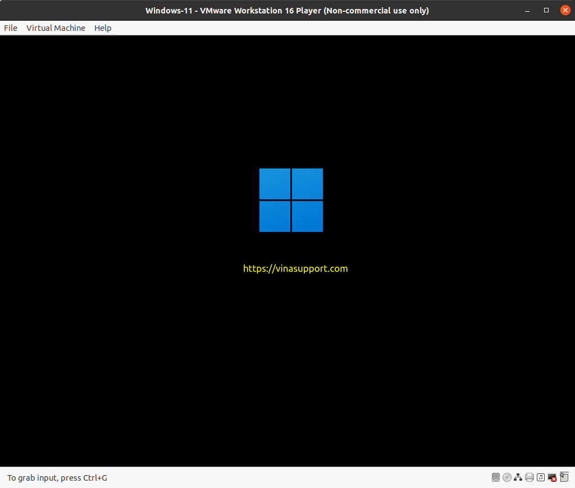Open the Virtual Machine menu
Viewport: 575px width, 488px height.
(56, 28)
